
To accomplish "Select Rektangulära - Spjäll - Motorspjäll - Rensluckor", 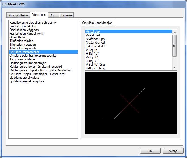I will click(43, 70).
